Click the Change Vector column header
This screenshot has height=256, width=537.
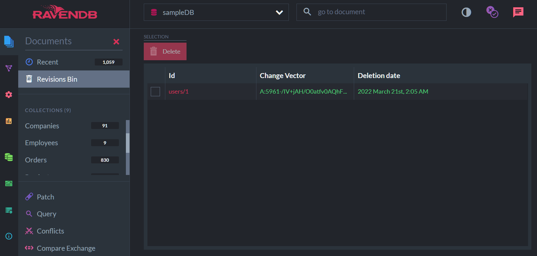(x=283, y=76)
